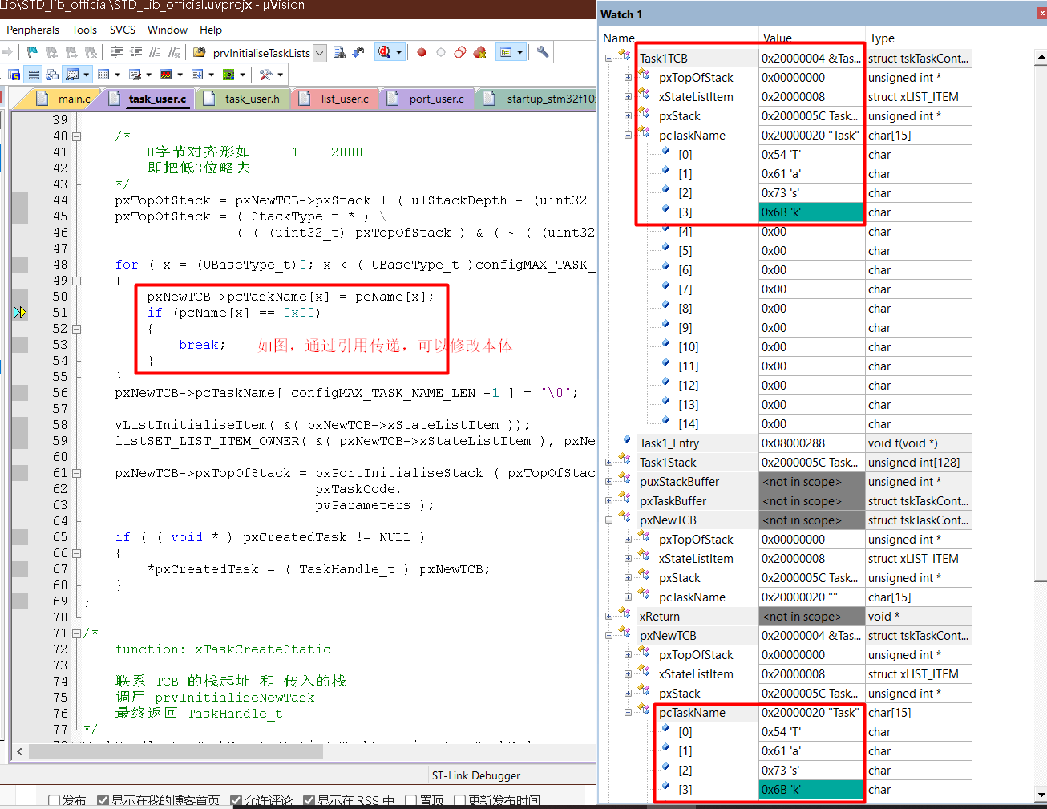Go to the next bookmark

click(71, 52)
